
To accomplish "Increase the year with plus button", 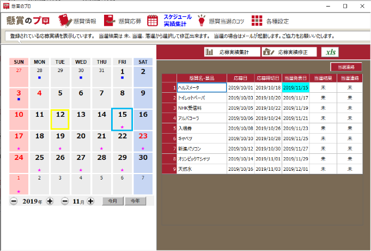I will click(50, 201).
